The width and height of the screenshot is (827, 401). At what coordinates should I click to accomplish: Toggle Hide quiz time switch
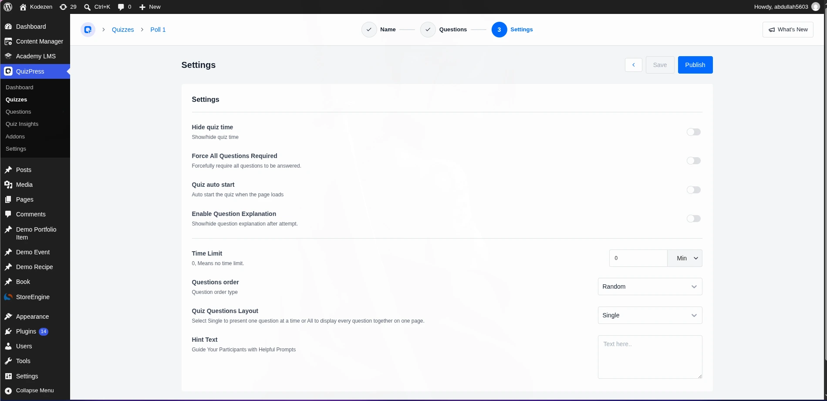pos(693,132)
